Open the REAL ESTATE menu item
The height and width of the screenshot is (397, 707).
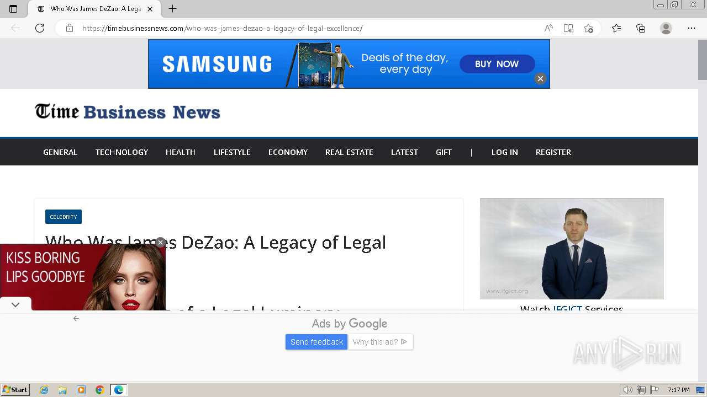coord(349,152)
